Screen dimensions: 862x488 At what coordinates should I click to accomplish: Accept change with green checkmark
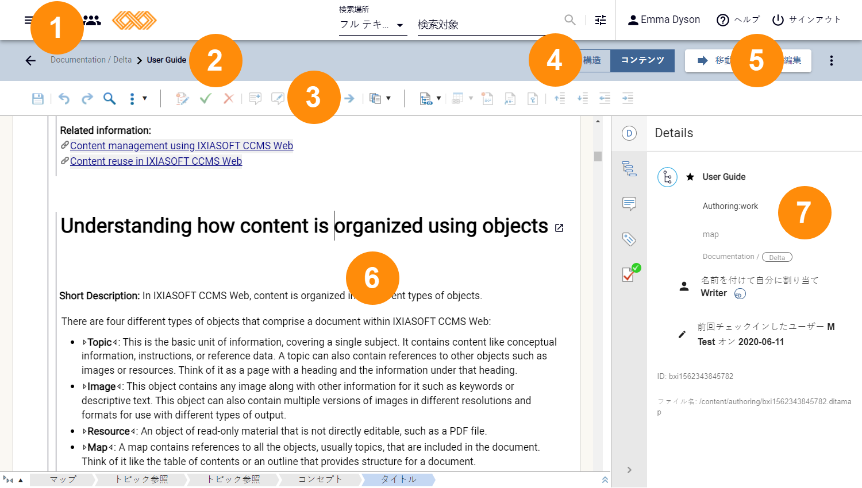(205, 99)
